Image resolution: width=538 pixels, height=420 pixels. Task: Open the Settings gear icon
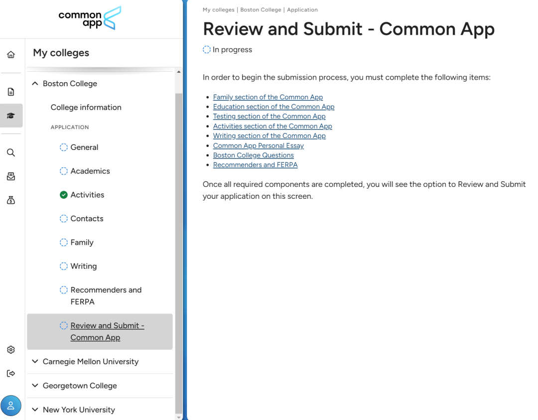point(11,350)
